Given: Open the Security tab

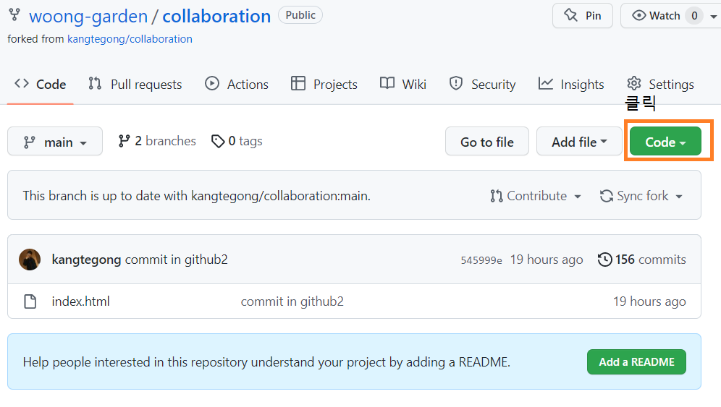Looking at the screenshot, I should pyautogui.click(x=482, y=84).
